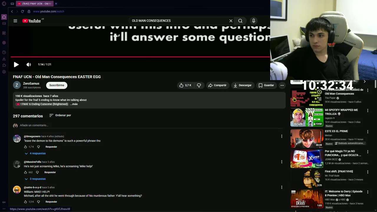
Task: Save the video with Guardar
Action: pos(266,85)
